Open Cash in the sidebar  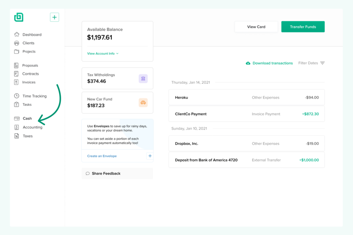27,118
